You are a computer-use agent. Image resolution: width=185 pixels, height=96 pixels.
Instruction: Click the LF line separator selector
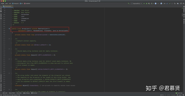tap(165, 95)
